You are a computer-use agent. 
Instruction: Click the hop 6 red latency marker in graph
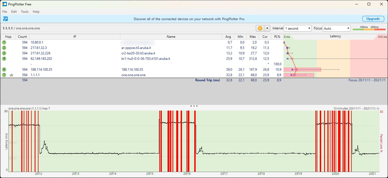coord(296,69)
